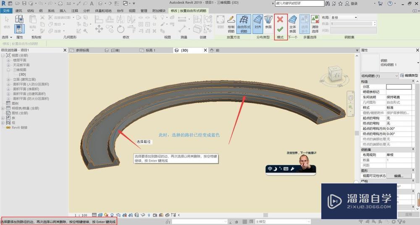Click the type properties icon above 属性
420x225 pixels.
click(x=19, y=19)
